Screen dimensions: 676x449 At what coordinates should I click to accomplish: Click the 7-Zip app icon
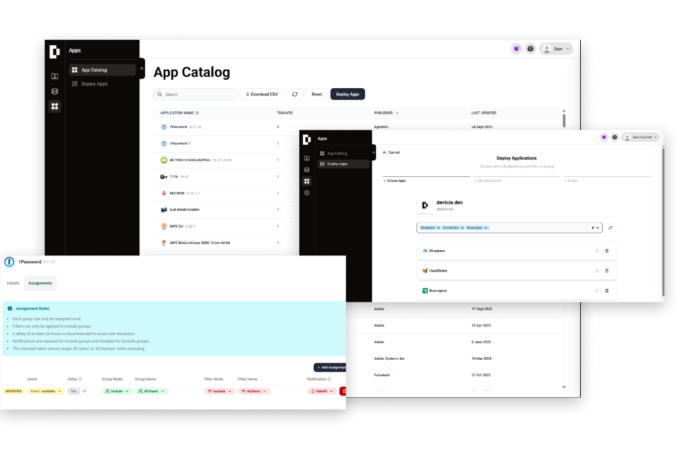coord(164,176)
